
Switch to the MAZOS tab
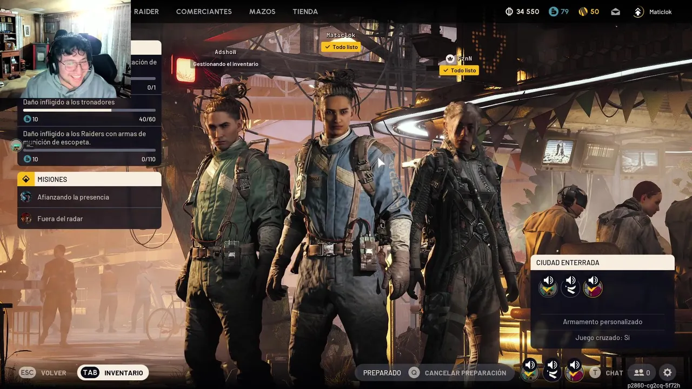click(x=262, y=11)
